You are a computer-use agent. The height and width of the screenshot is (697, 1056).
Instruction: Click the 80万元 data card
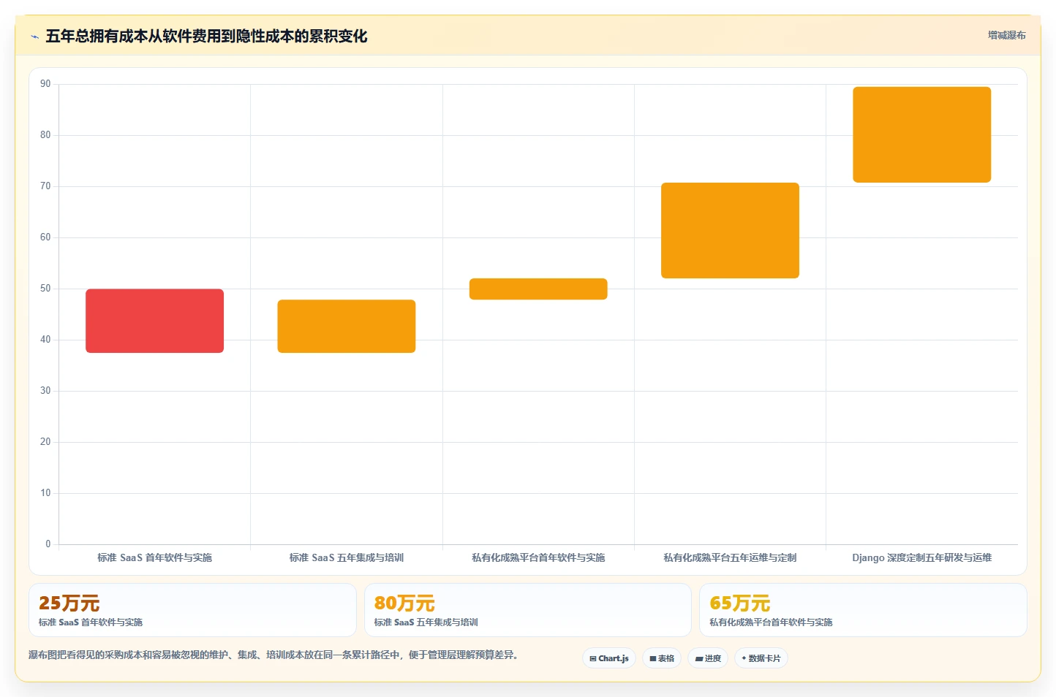[x=527, y=610]
